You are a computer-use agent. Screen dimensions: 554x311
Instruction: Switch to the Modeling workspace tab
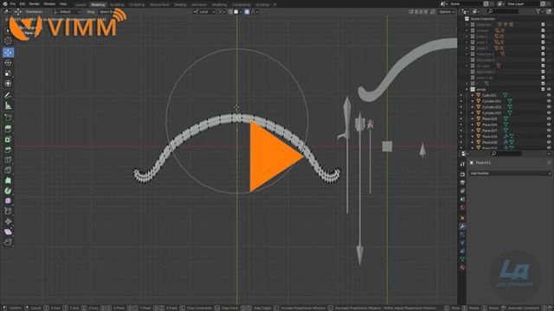(98, 4)
